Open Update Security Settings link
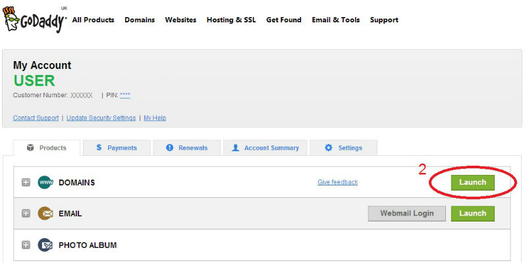This screenshot has height=263, width=527. (x=101, y=118)
